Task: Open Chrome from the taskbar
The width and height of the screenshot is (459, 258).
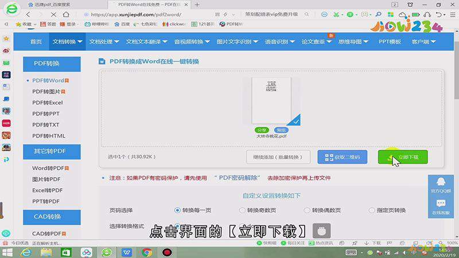Action: click(147, 252)
